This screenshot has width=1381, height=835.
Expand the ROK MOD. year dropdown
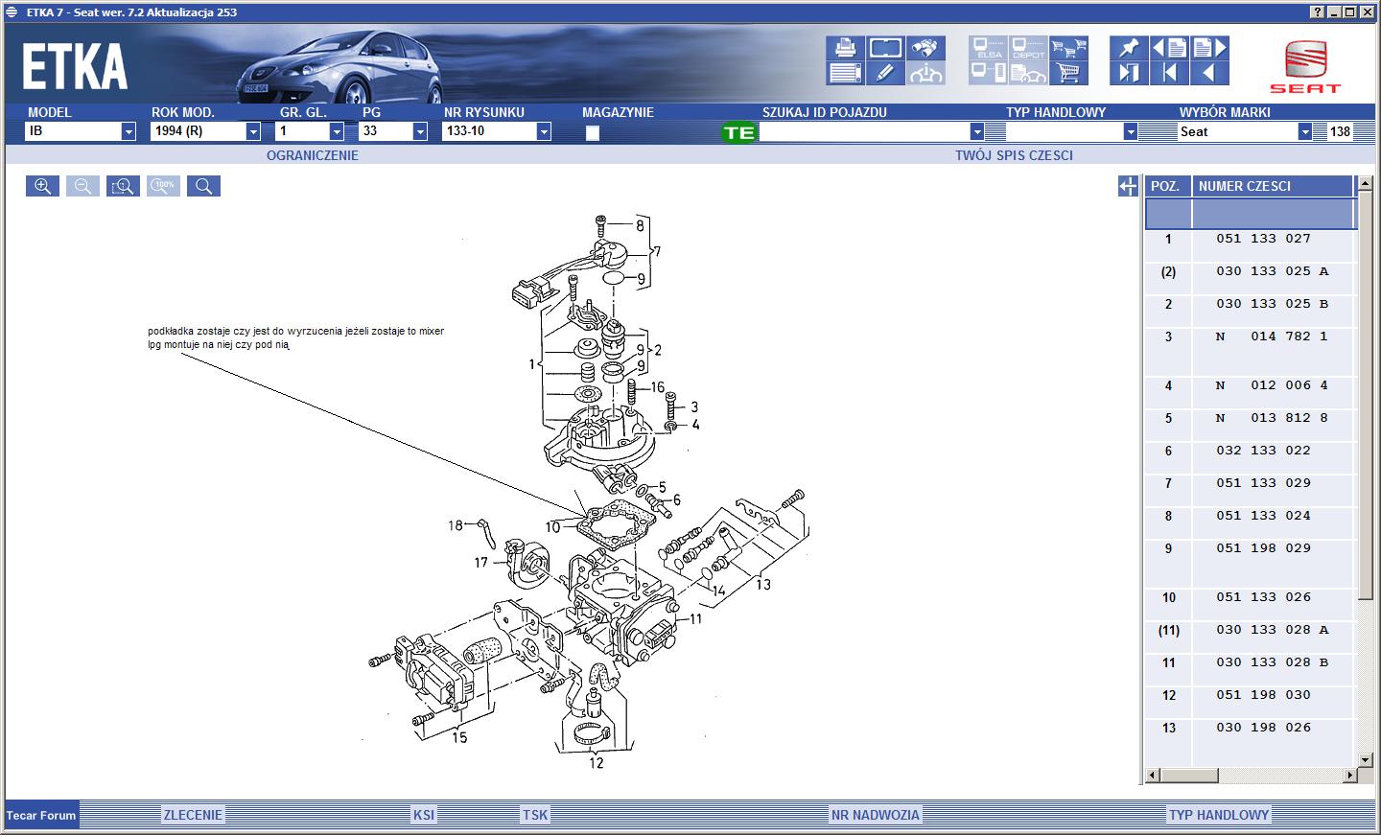pyautogui.click(x=253, y=132)
